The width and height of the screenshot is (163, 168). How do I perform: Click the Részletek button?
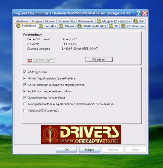click(x=99, y=59)
